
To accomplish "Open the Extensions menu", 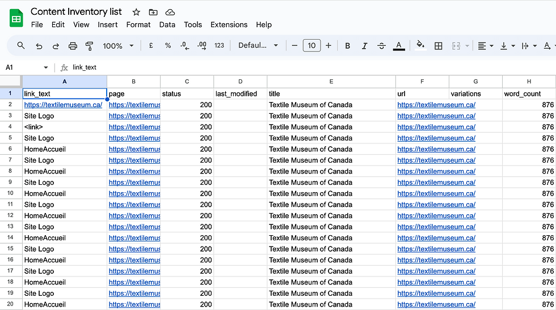I will pos(229,25).
